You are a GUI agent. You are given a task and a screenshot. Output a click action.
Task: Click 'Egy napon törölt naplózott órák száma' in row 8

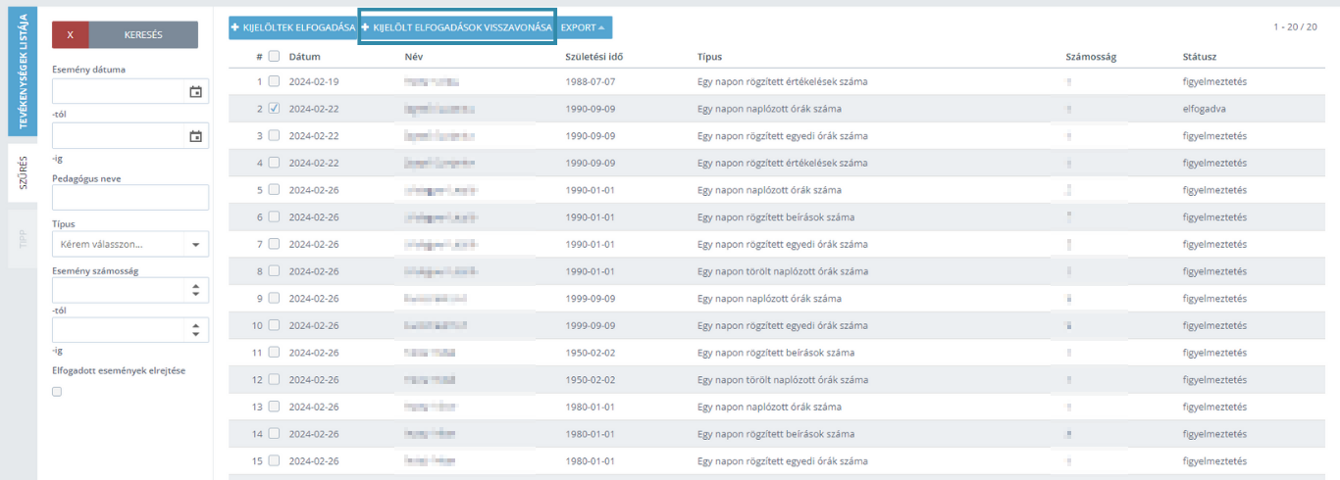(782, 271)
